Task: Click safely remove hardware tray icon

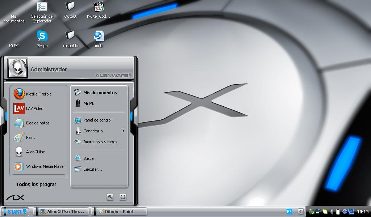Action: coord(312,212)
